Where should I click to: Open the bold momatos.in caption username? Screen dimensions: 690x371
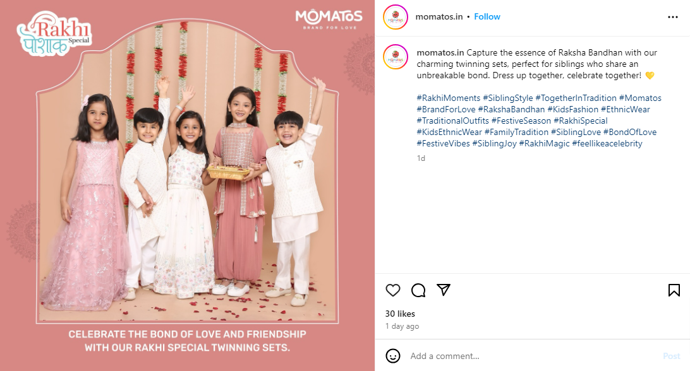(x=440, y=53)
